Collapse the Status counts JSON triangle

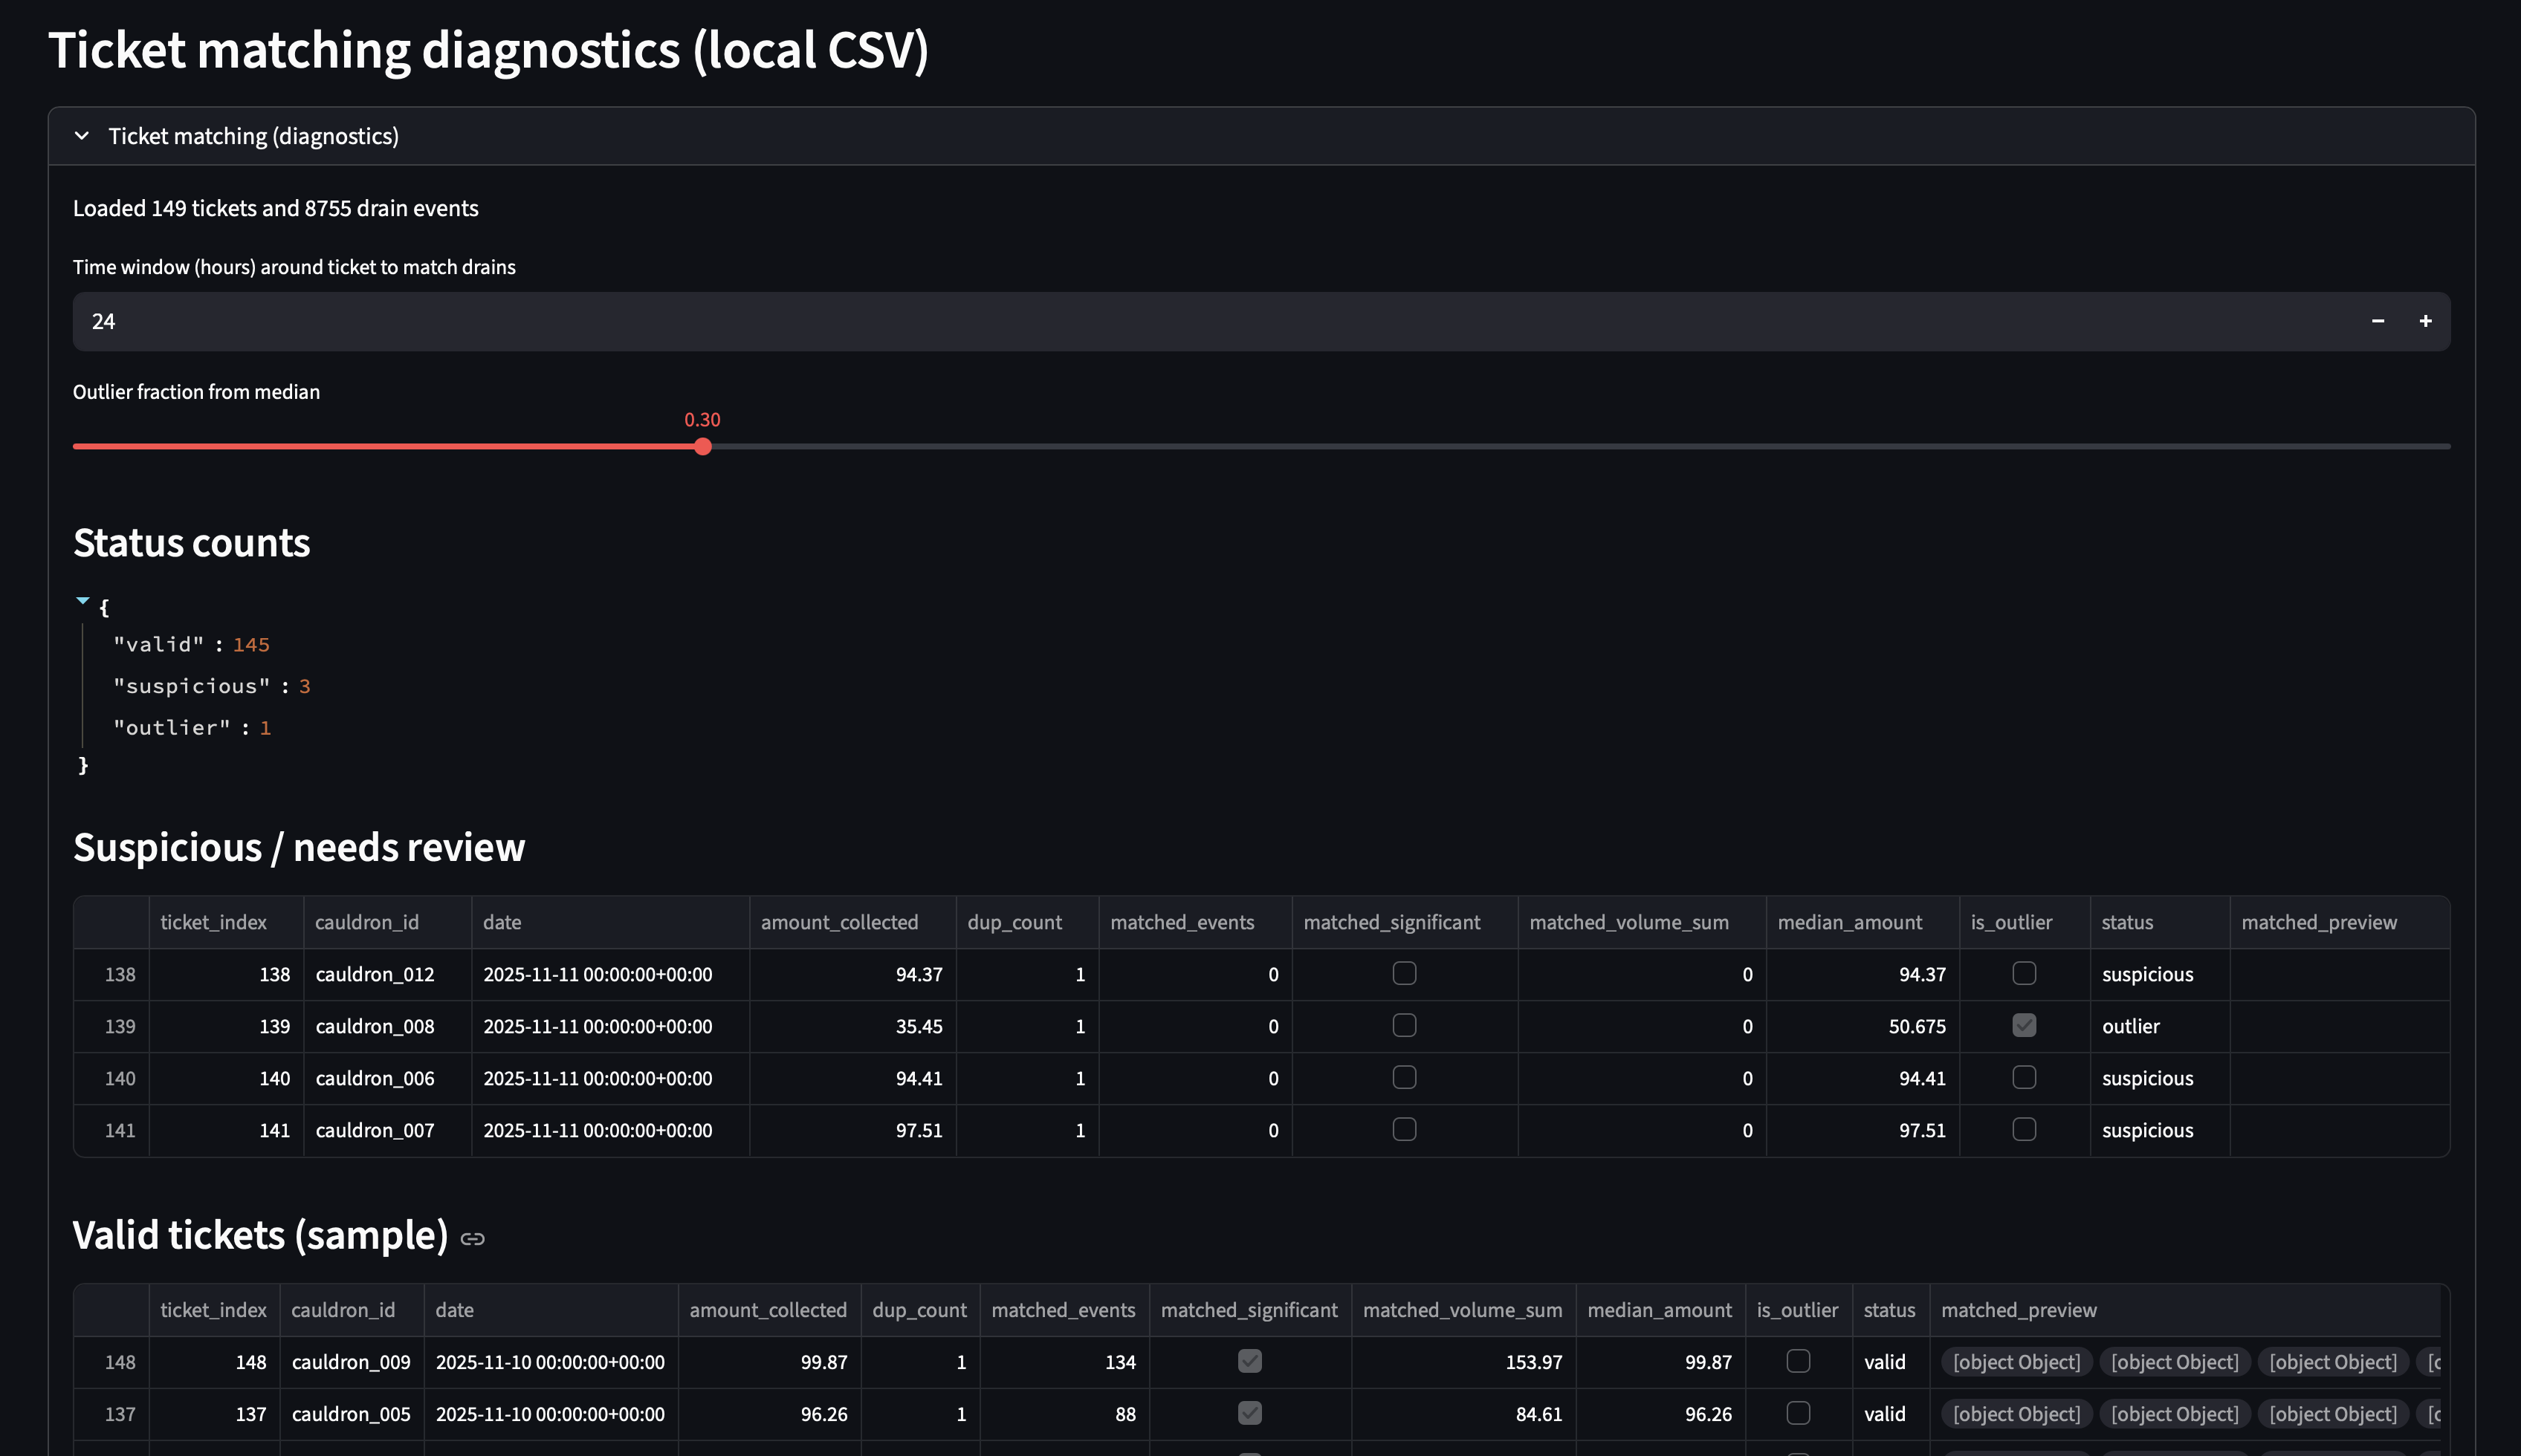point(83,601)
